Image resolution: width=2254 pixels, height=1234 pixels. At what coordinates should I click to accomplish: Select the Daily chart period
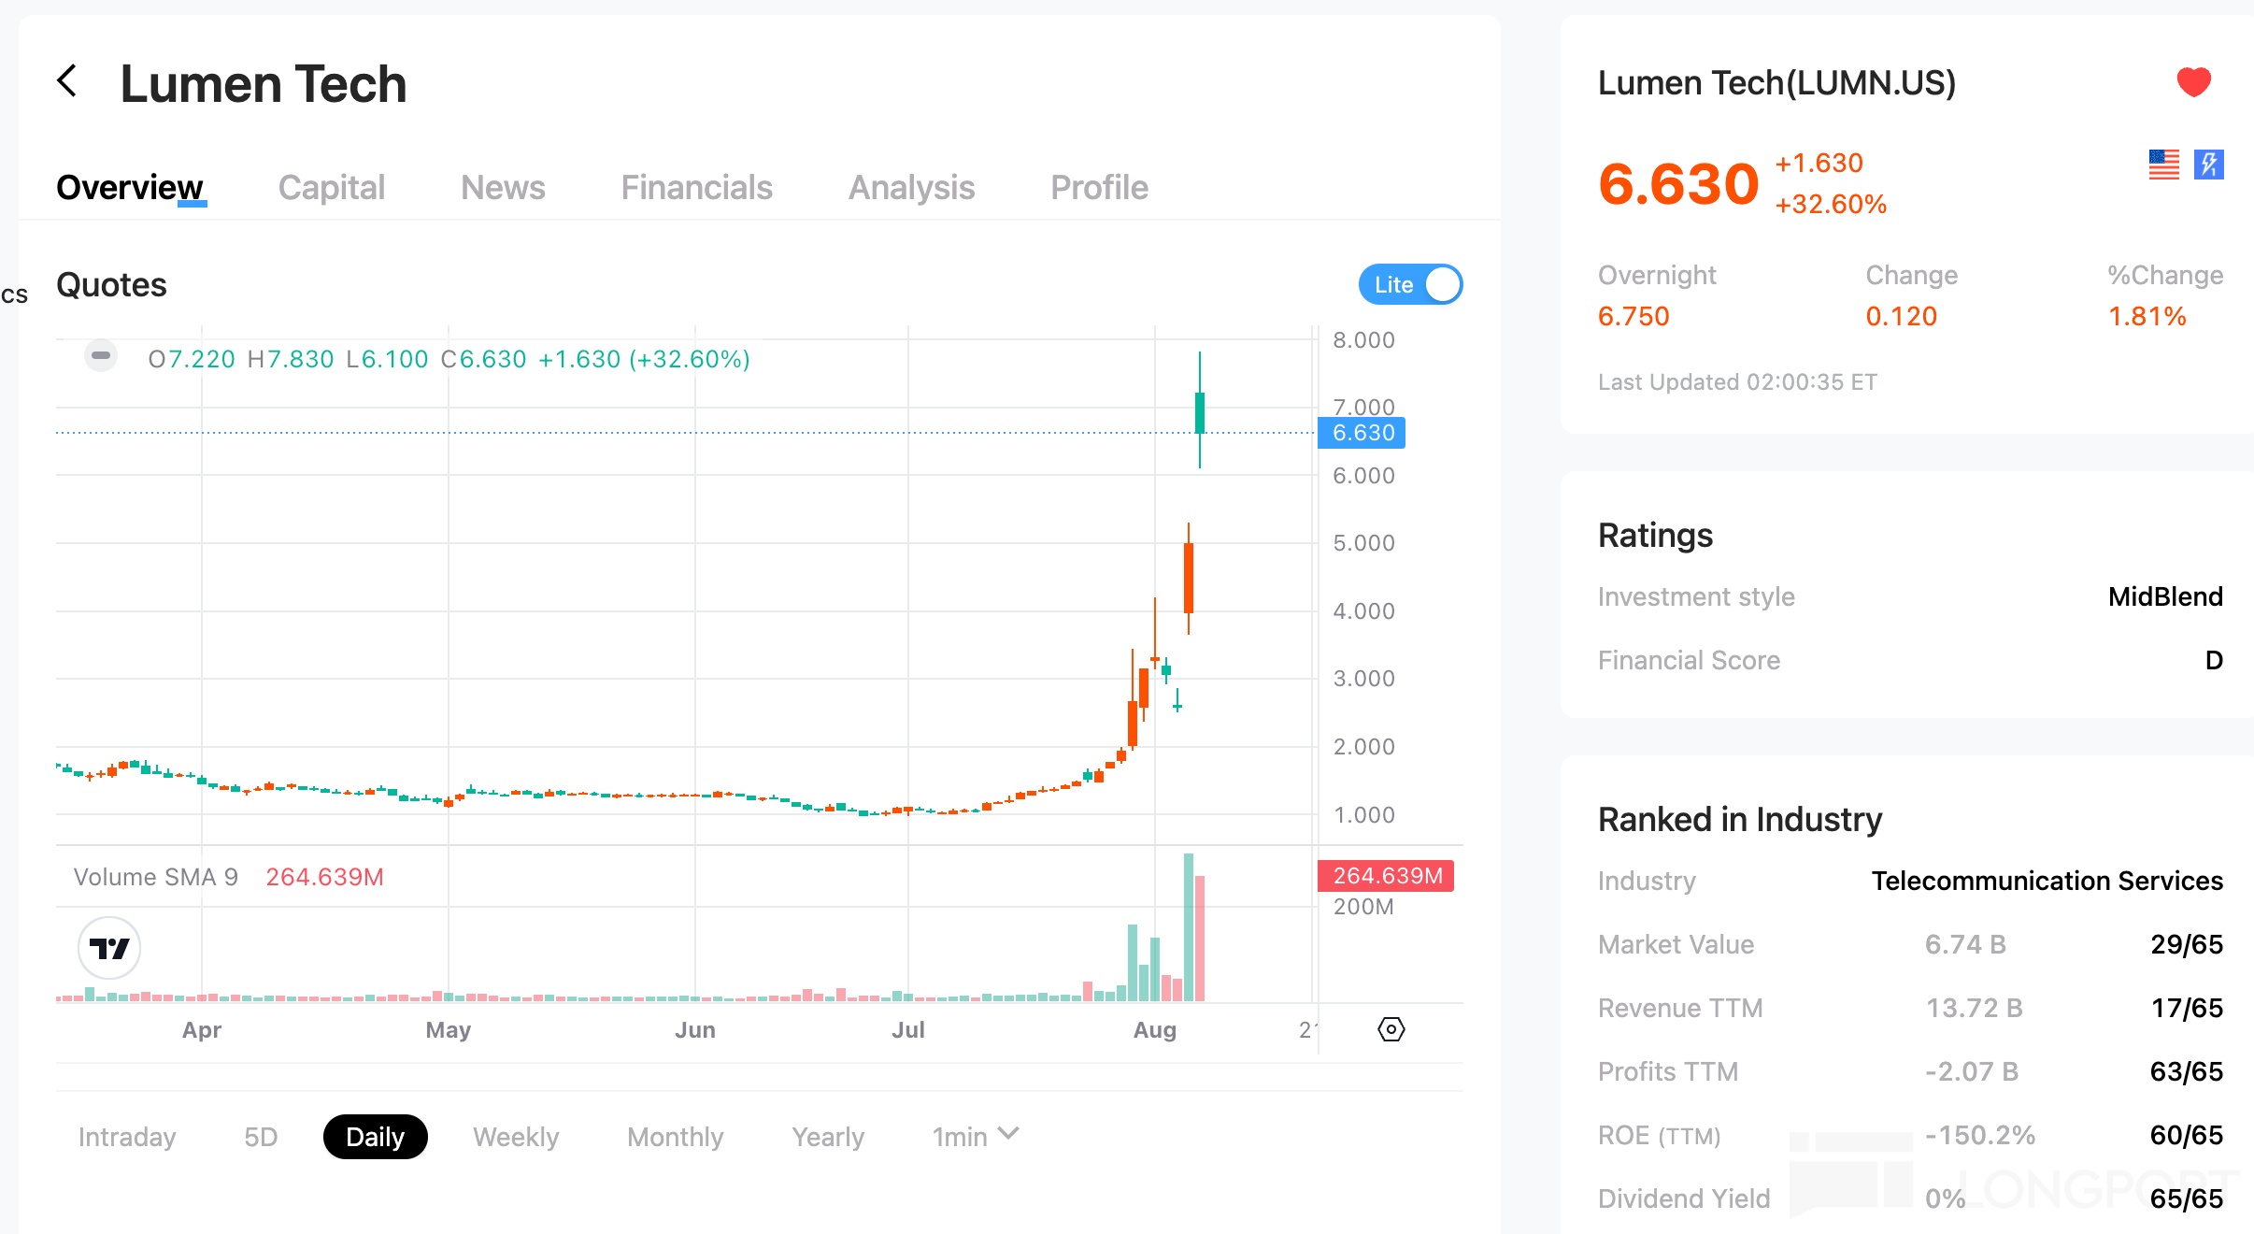375,1137
